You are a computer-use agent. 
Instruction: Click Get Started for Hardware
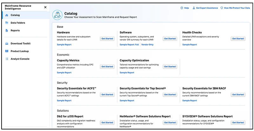[x=107, y=39]
